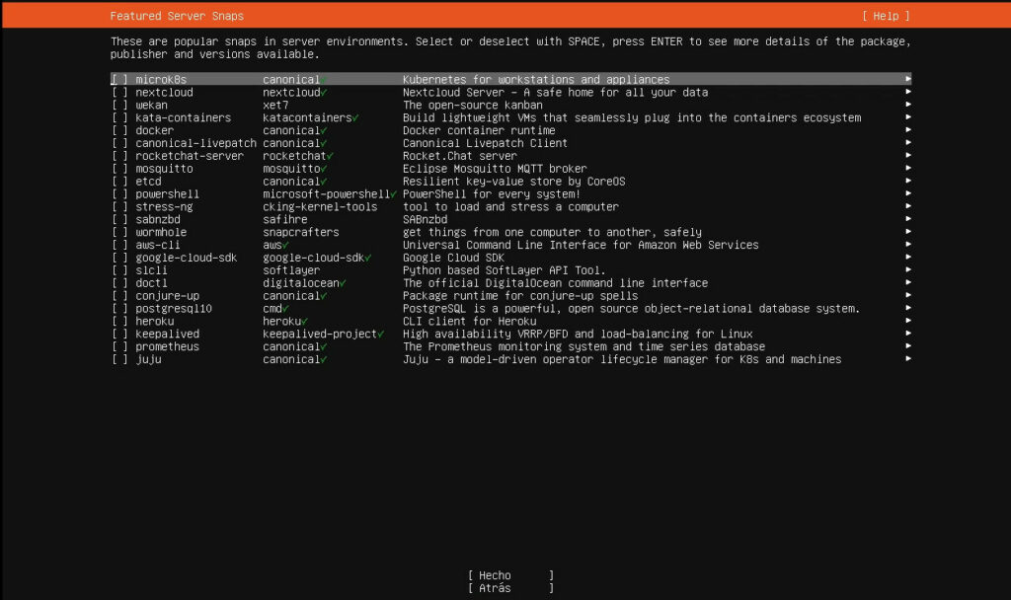Select the prometheus snap name
This screenshot has height=600, width=1011.
point(167,347)
